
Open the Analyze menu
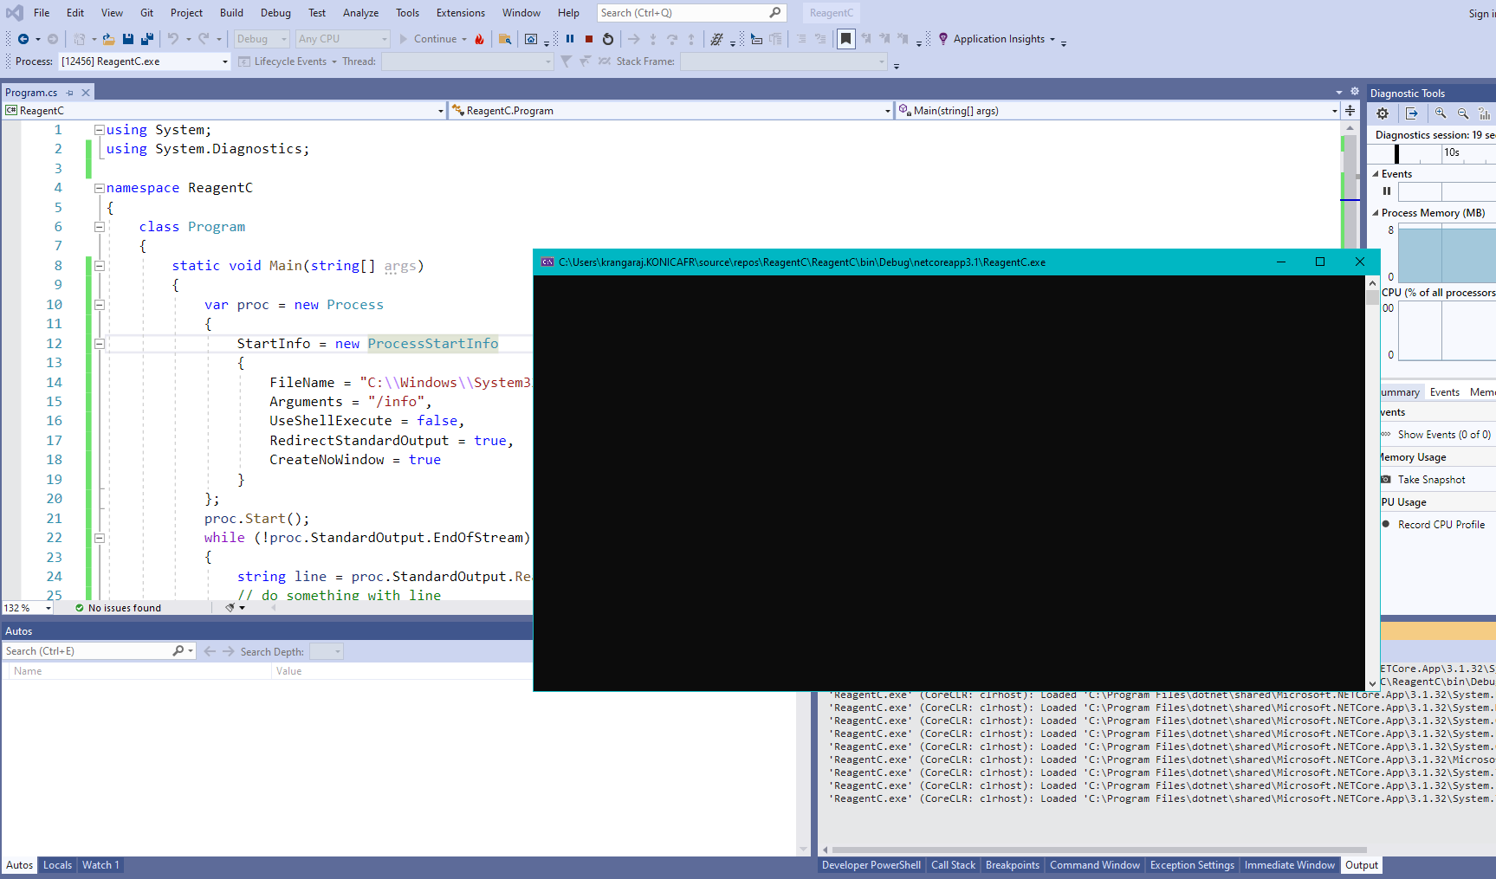[x=360, y=13]
